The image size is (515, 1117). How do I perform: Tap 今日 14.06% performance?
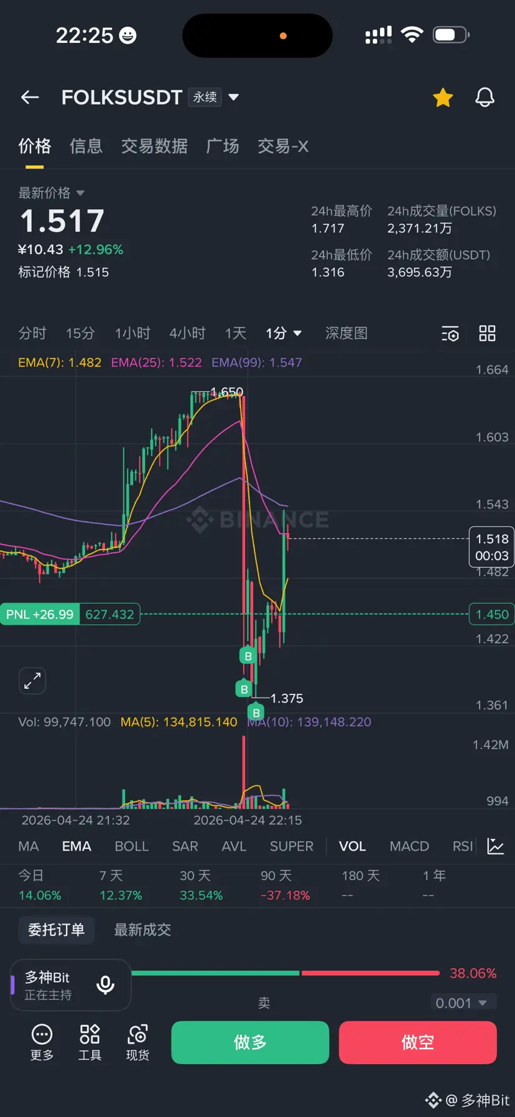[40, 885]
